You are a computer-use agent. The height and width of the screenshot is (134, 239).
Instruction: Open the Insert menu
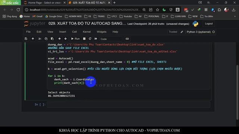63,32
